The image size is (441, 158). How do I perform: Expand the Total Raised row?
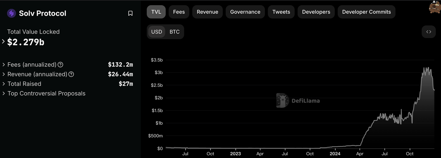pyautogui.click(x=4, y=84)
